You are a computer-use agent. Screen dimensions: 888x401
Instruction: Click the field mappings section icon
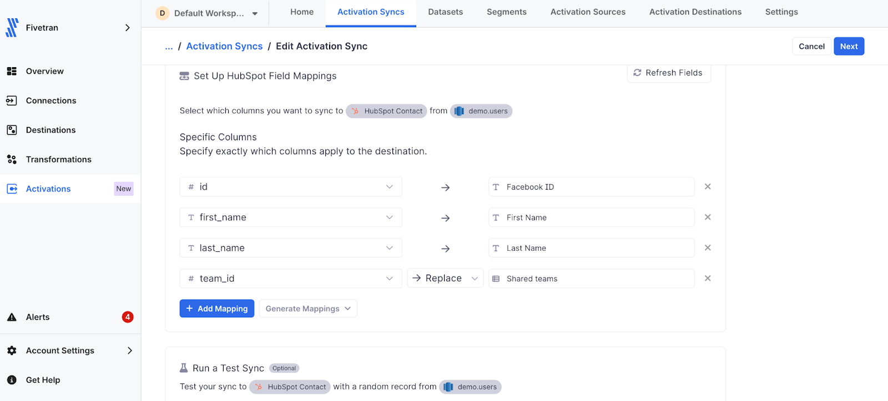point(184,76)
